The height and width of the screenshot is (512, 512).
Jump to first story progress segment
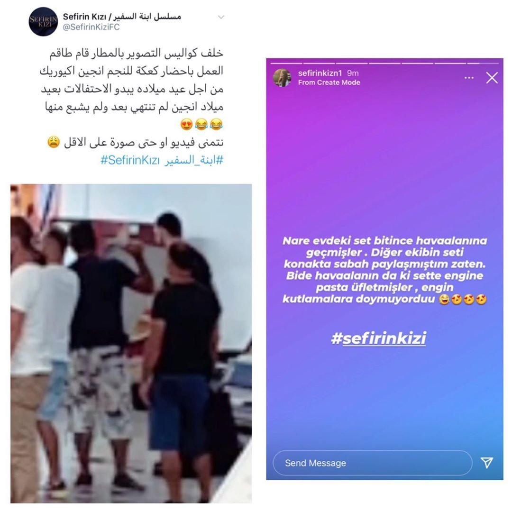point(286,63)
